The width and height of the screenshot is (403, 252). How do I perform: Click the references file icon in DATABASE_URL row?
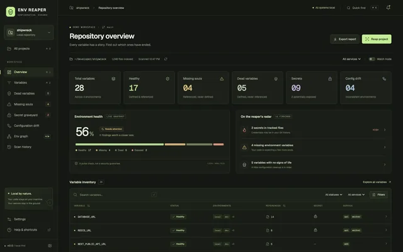[x=268, y=217]
